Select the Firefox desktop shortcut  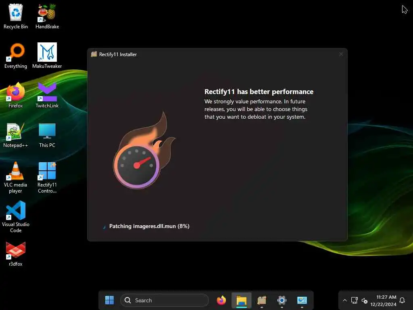16,95
